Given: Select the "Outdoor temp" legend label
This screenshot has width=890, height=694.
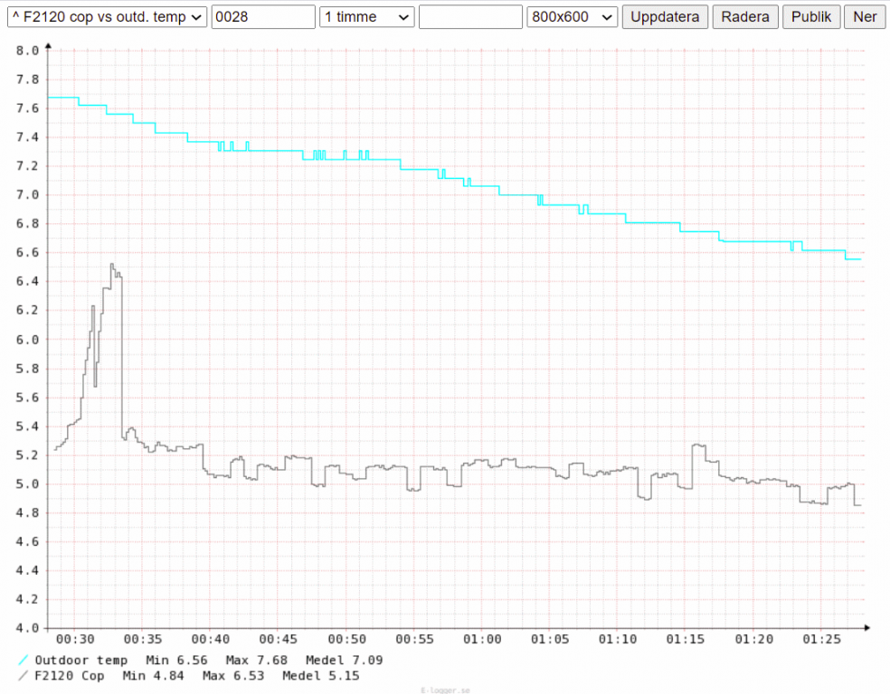Looking at the screenshot, I should 81,661.
